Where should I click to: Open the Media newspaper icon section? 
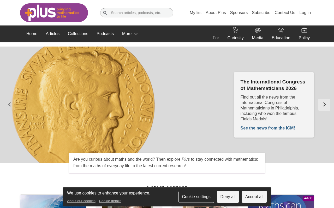coord(258,34)
